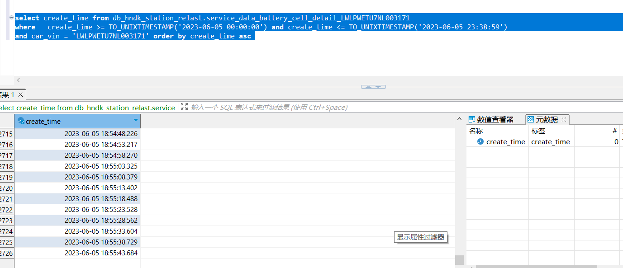Click the downward sash arrow above the results panel

point(377,86)
